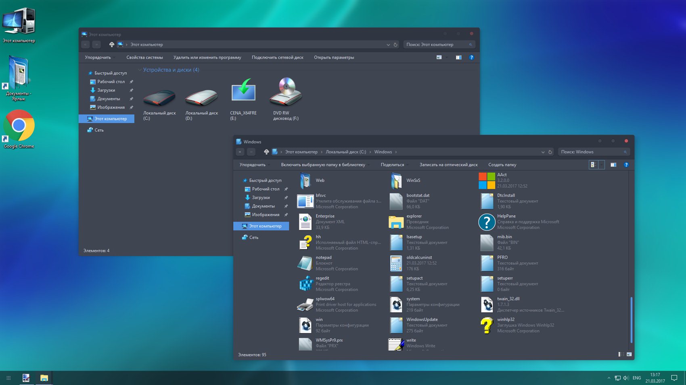Image resolution: width=686 pixels, height=385 pixels.
Task: Click the AAct file icon
Action: (487, 180)
